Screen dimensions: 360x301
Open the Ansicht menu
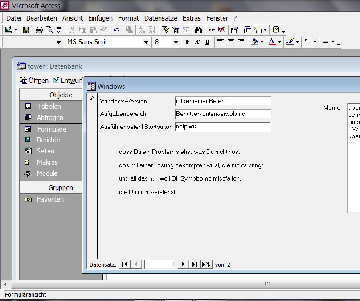pyautogui.click(x=73, y=18)
